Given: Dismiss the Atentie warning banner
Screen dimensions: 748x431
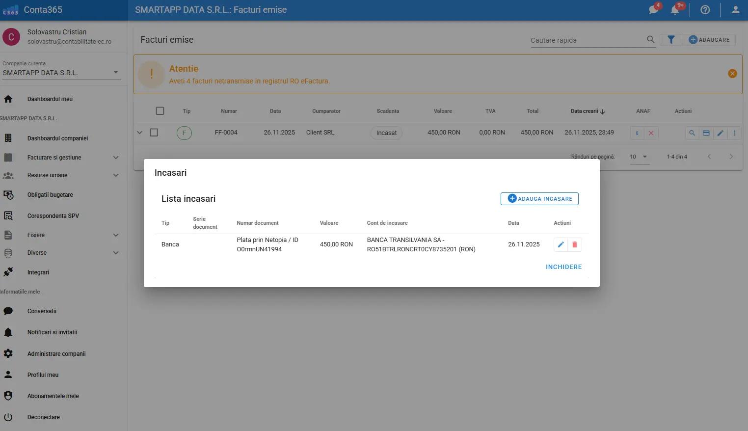Looking at the screenshot, I should (x=732, y=74).
